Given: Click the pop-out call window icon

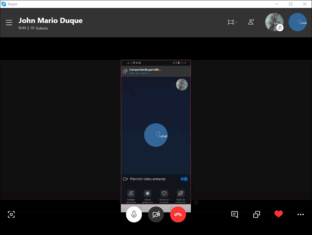Looking at the screenshot, I should [x=256, y=214].
